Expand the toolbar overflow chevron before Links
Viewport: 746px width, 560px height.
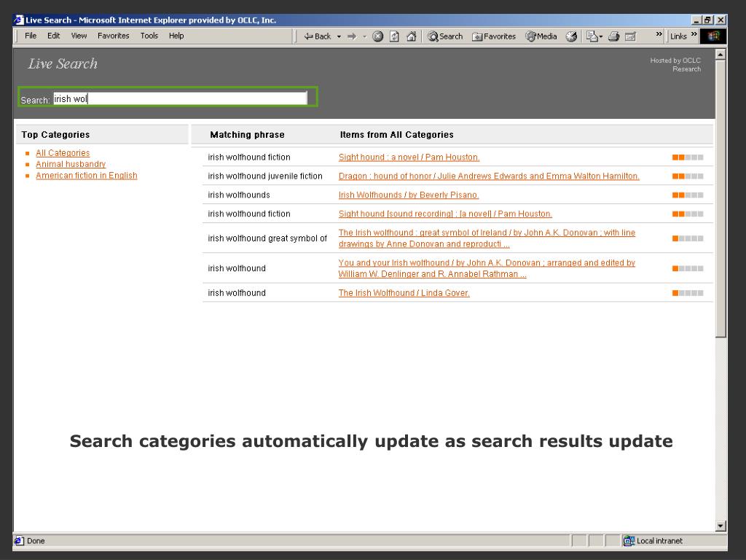tap(659, 34)
